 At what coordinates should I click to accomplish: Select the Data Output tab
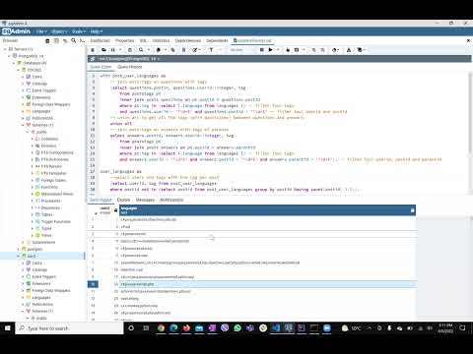coord(101,200)
